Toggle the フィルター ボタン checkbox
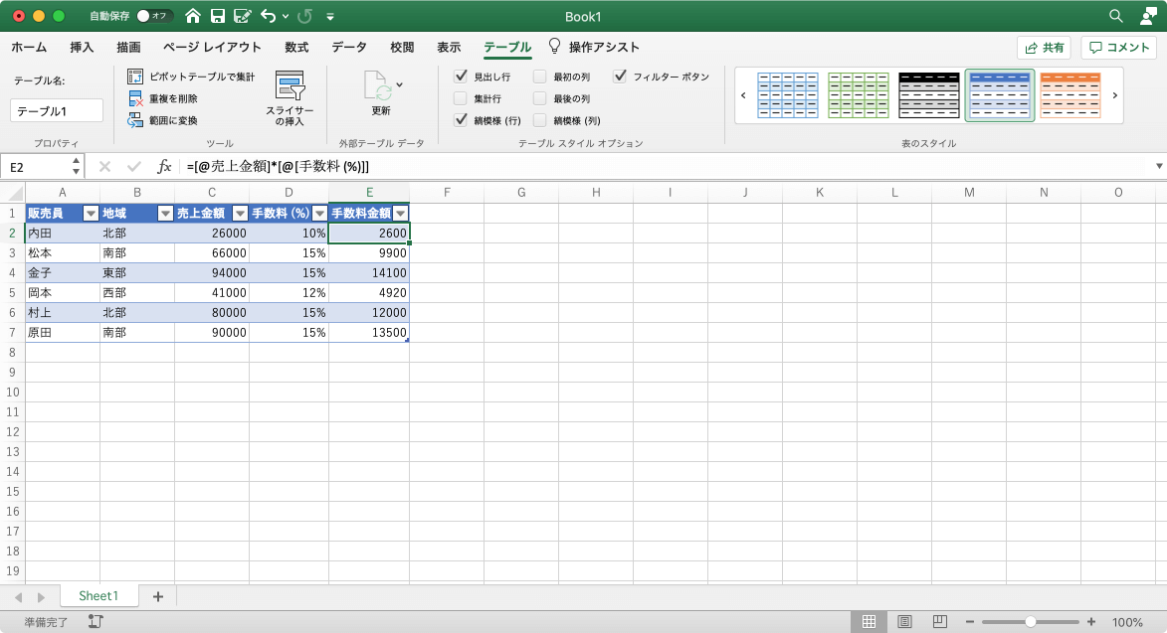The width and height of the screenshot is (1167, 633). [x=620, y=76]
